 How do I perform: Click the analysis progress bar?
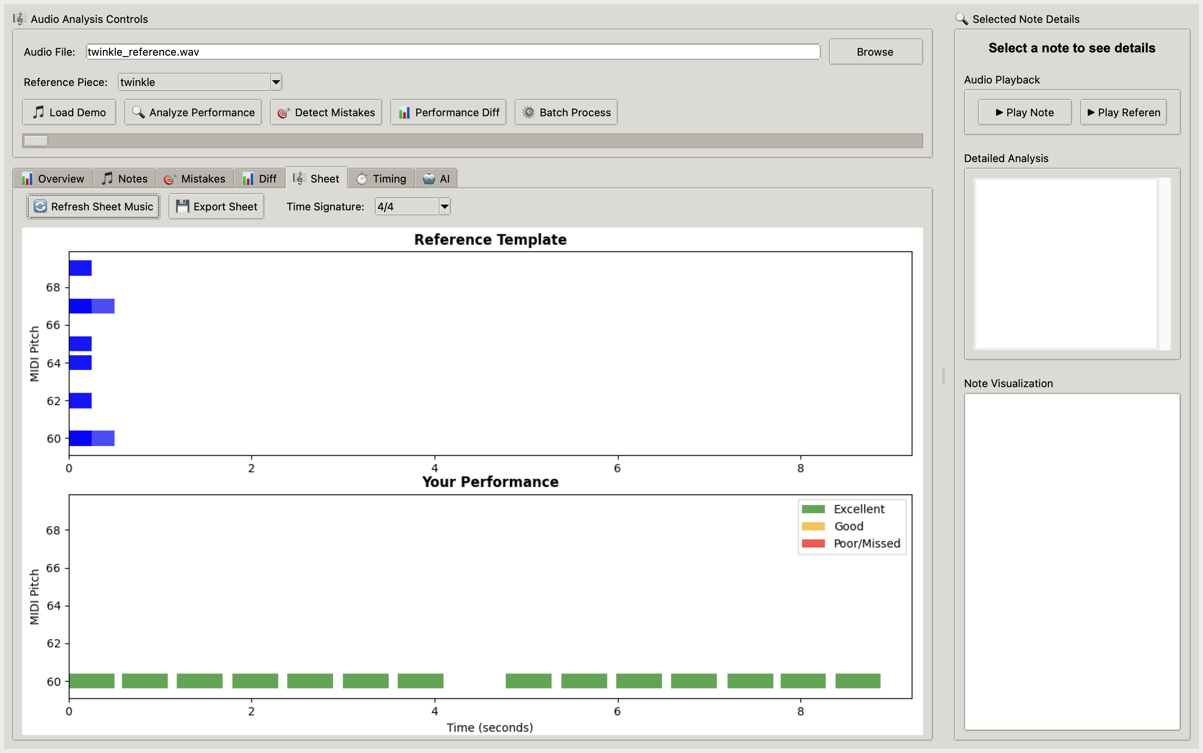472,141
